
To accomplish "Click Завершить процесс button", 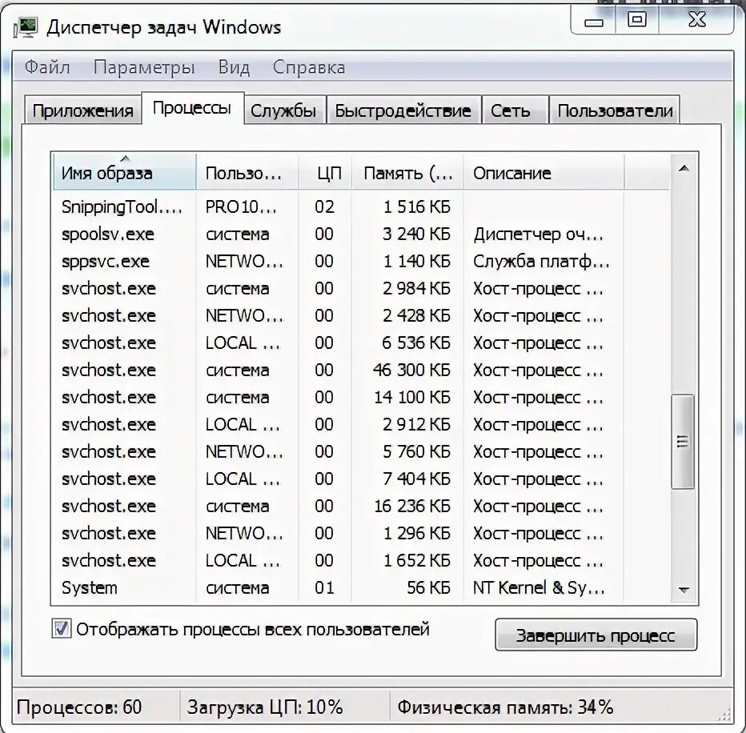I will pyautogui.click(x=596, y=635).
